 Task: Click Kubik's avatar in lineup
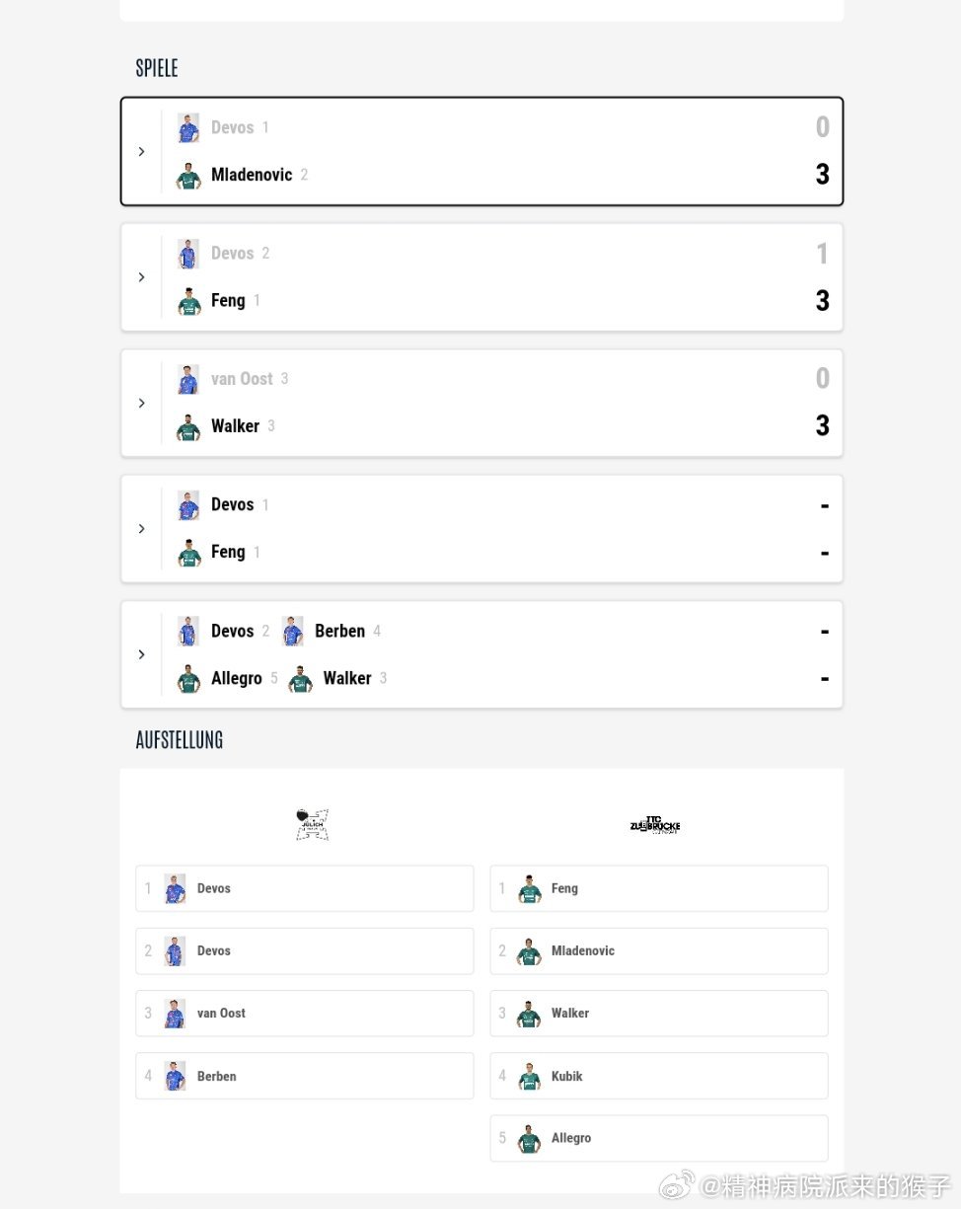[x=530, y=1076]
